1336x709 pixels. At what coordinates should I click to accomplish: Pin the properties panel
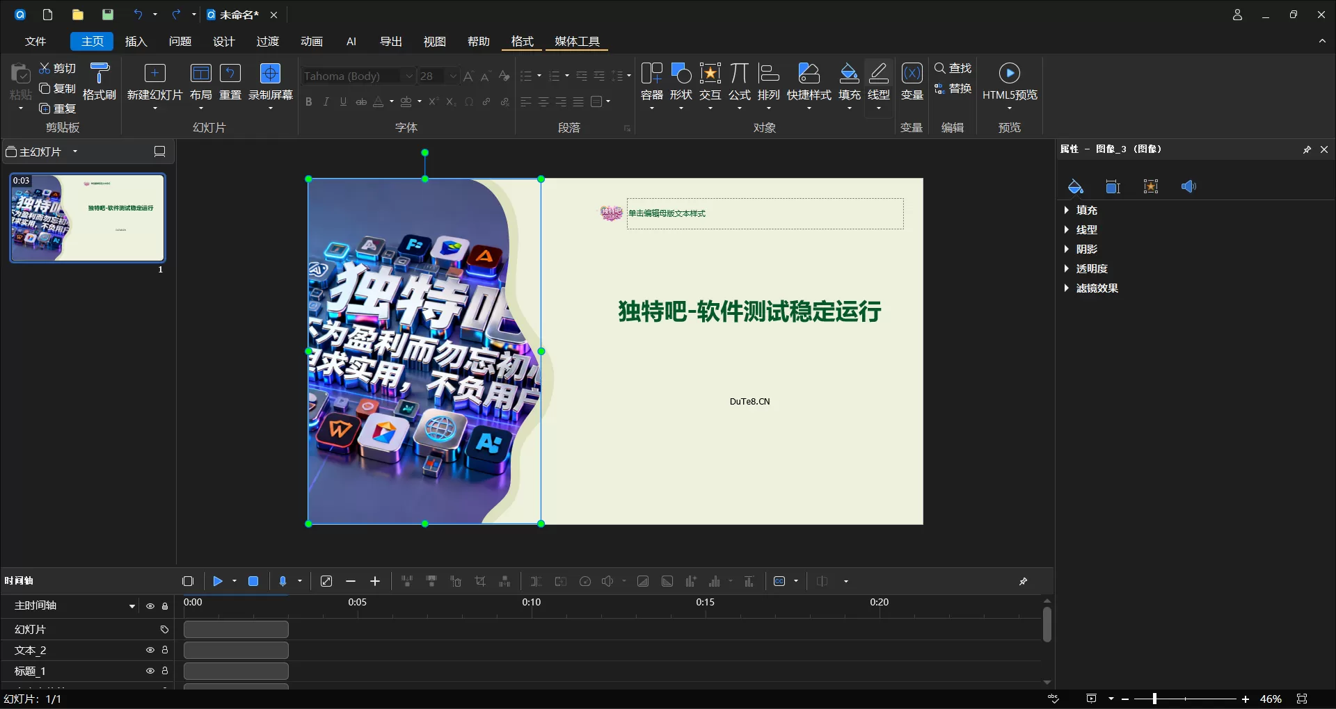pyautogui.click(x=1307, y=149)
